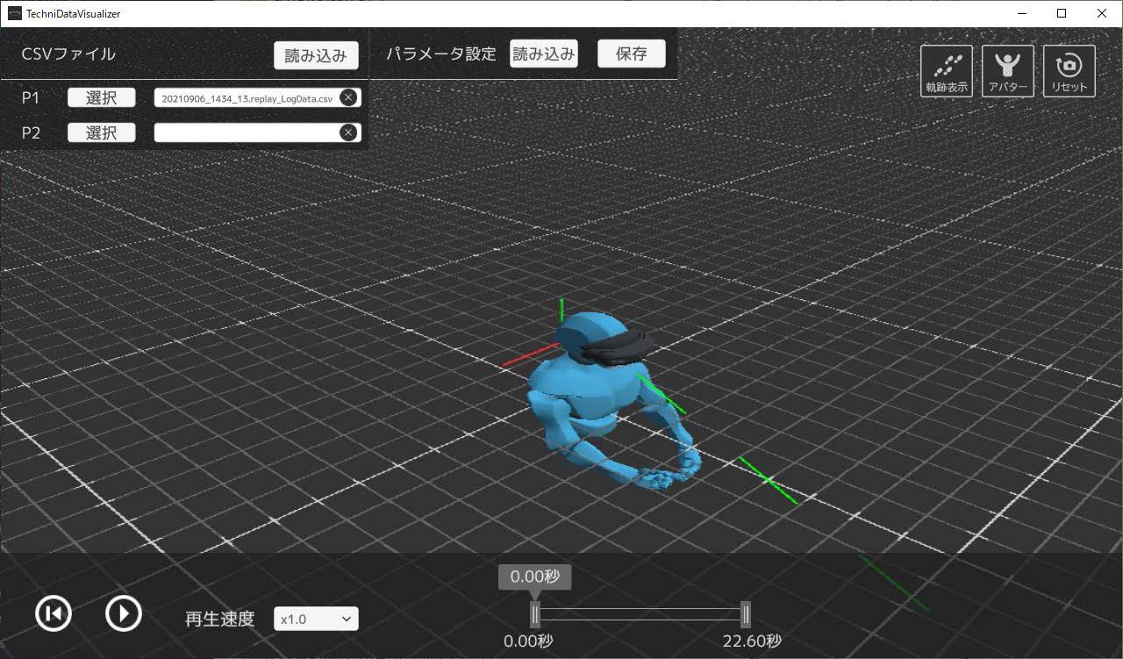Click the right handle at 22.60秒
This screenshot has width=1123, height=659.
(745, 613)
